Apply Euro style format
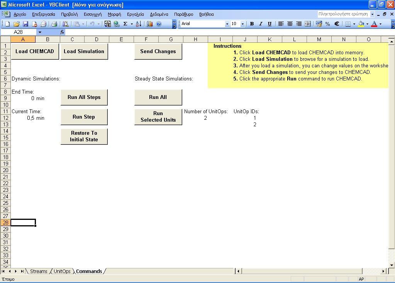Image resolution: width=395 pixels, height=283 pixels. pyautogui.click(x=337, y=24)
